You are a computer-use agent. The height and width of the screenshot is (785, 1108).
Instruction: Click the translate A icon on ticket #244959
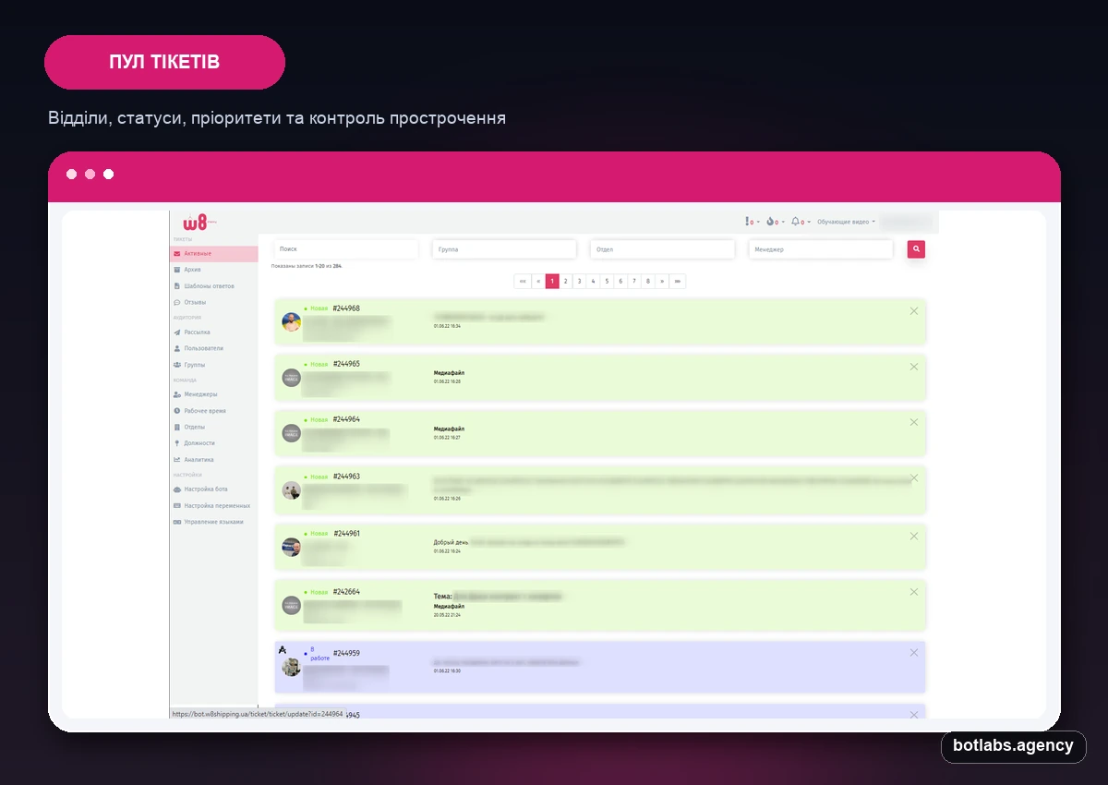283,649
